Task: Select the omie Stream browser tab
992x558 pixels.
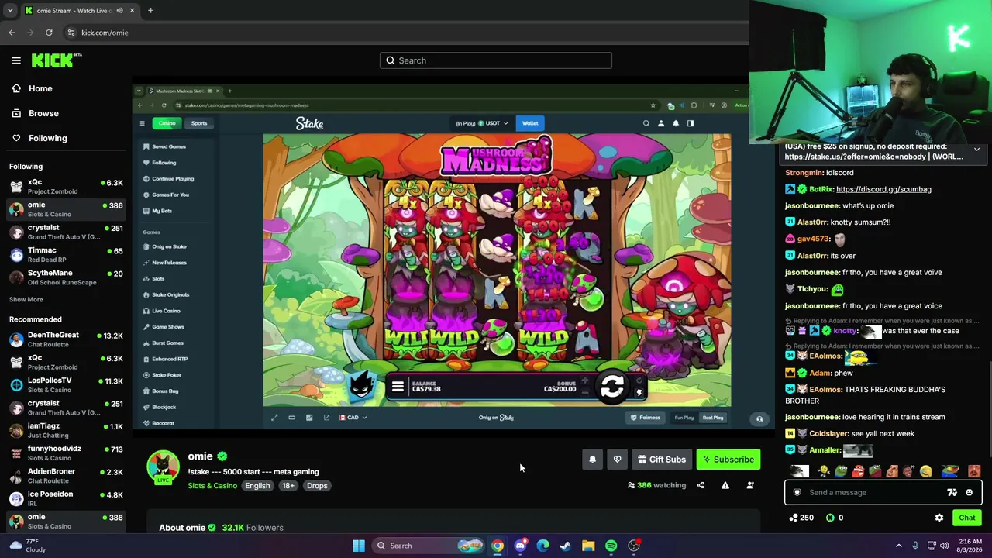Action: point(80,11)
